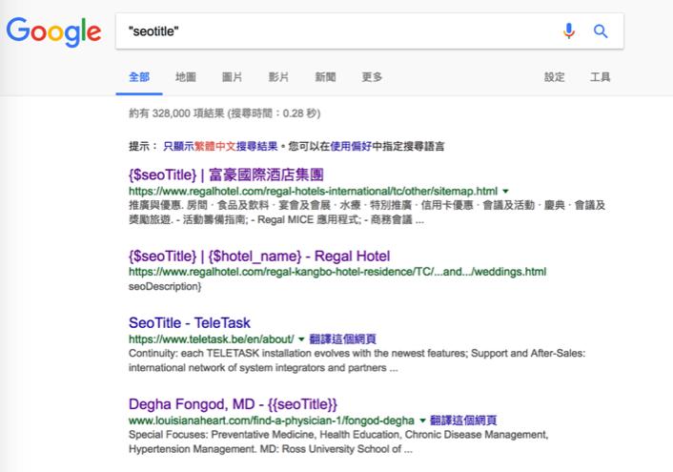
Task: Click 翻譯這個網頁 next to teletask URL
Action: [342, 339]
